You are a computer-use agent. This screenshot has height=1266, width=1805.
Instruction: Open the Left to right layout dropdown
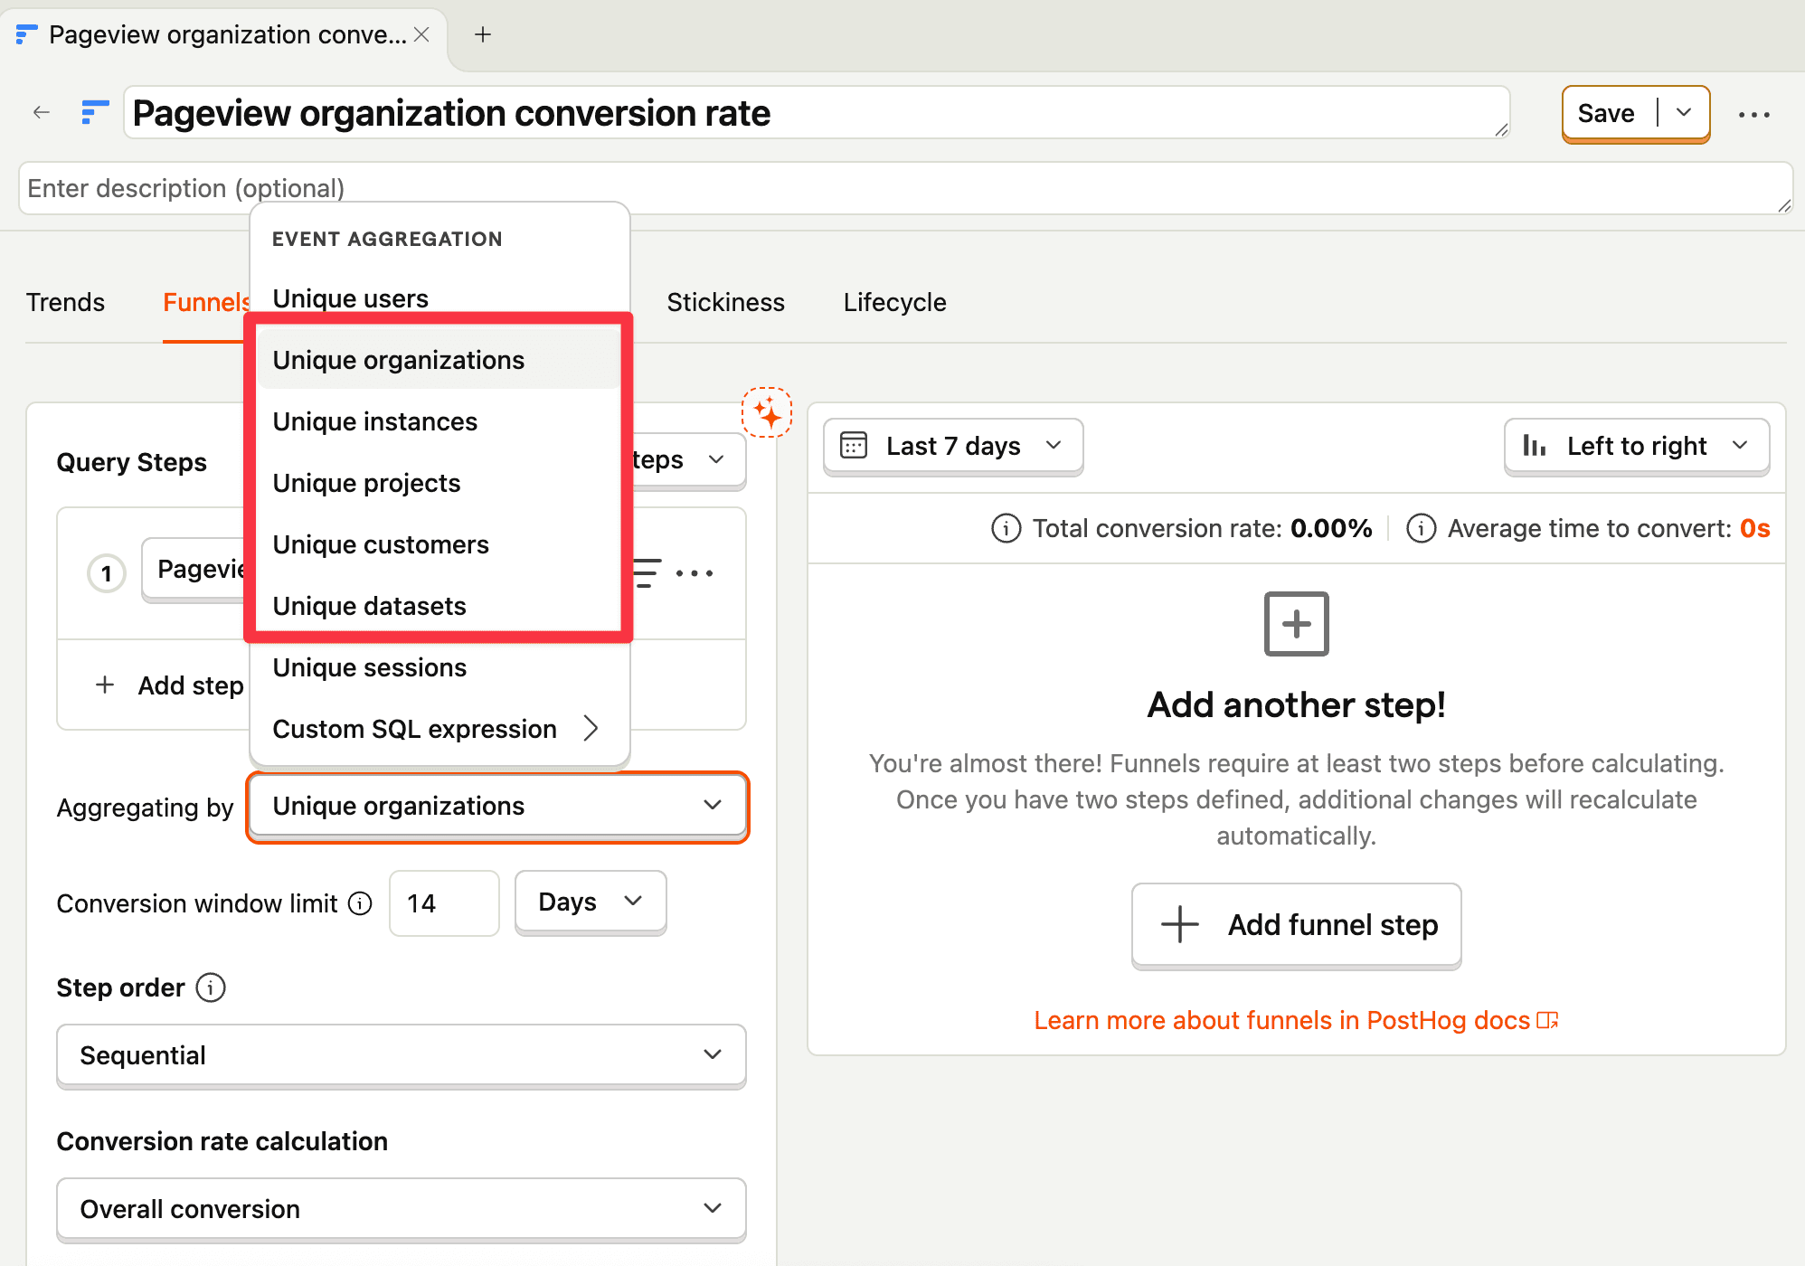tap(1636, 446)
